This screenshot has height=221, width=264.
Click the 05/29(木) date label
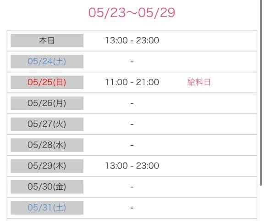click(47, 166)
